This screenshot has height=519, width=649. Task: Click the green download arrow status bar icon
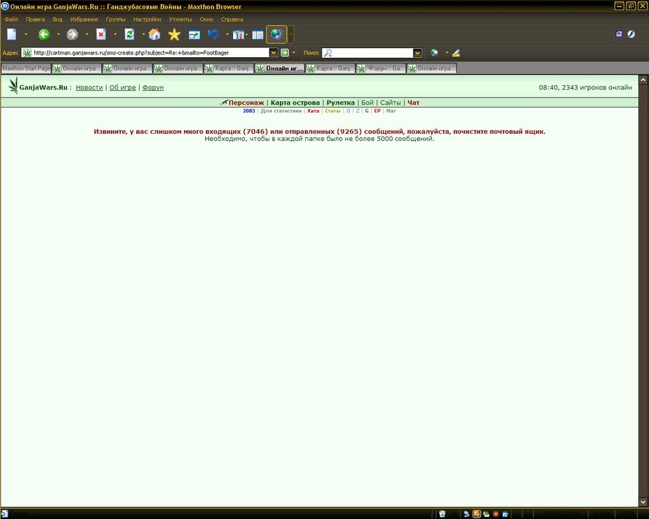(x=486, y=514)
